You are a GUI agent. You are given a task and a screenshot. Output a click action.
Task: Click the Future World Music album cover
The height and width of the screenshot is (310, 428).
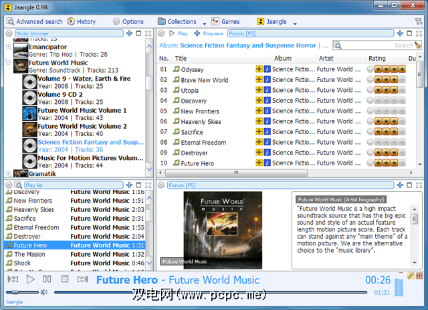pos(223,230)
